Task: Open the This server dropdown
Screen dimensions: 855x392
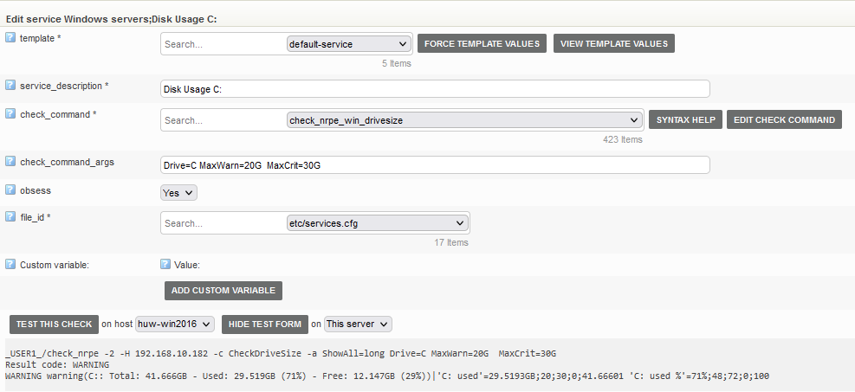Action: click(x=359, y=324)
